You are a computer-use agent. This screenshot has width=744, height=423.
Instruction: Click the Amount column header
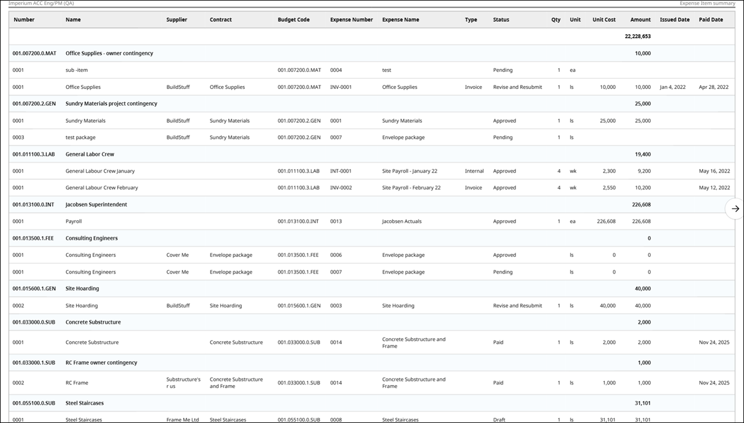[x=640, y=20]
